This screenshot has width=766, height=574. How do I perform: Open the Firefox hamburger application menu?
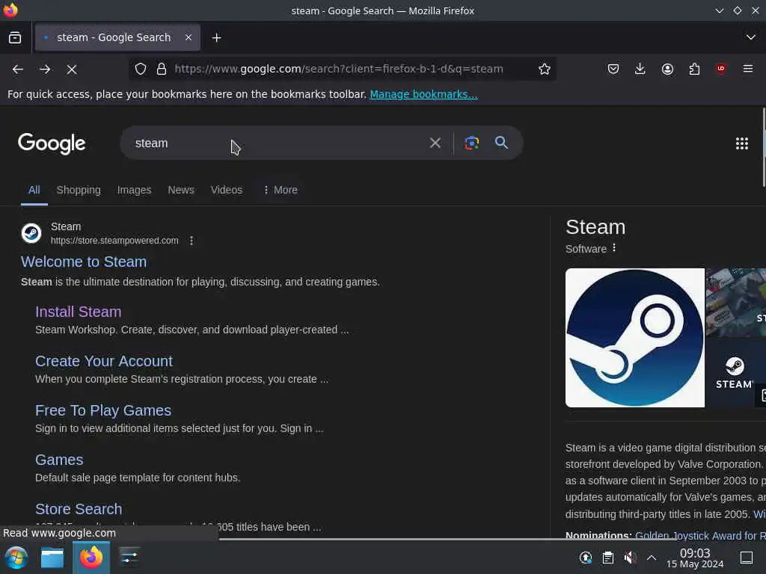click(x=748, y=69)
